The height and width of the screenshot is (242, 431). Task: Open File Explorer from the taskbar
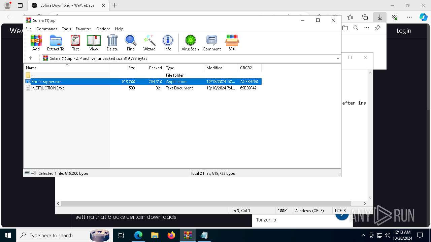155,235
